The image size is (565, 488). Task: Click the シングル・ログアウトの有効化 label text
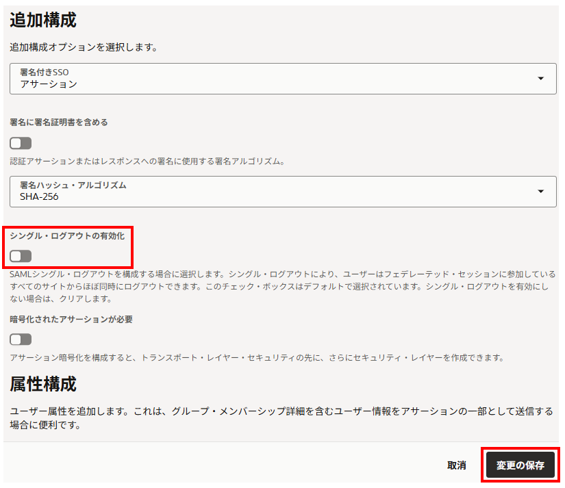point(67,235)
